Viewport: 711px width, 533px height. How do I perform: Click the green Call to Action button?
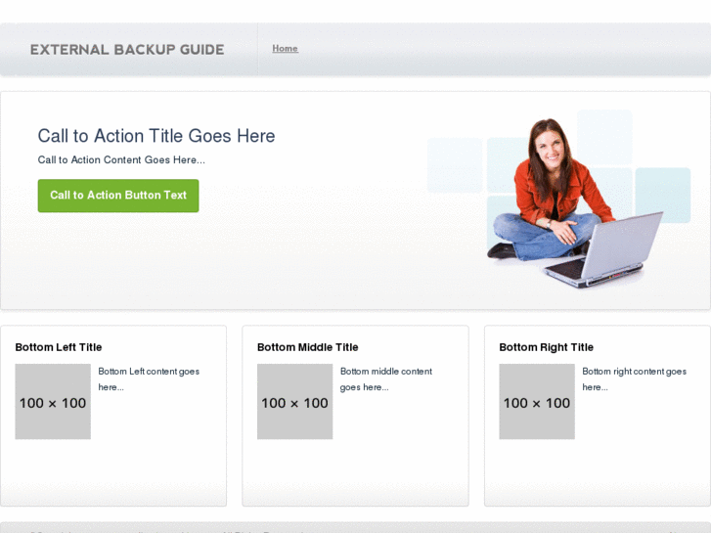(118, 196)
